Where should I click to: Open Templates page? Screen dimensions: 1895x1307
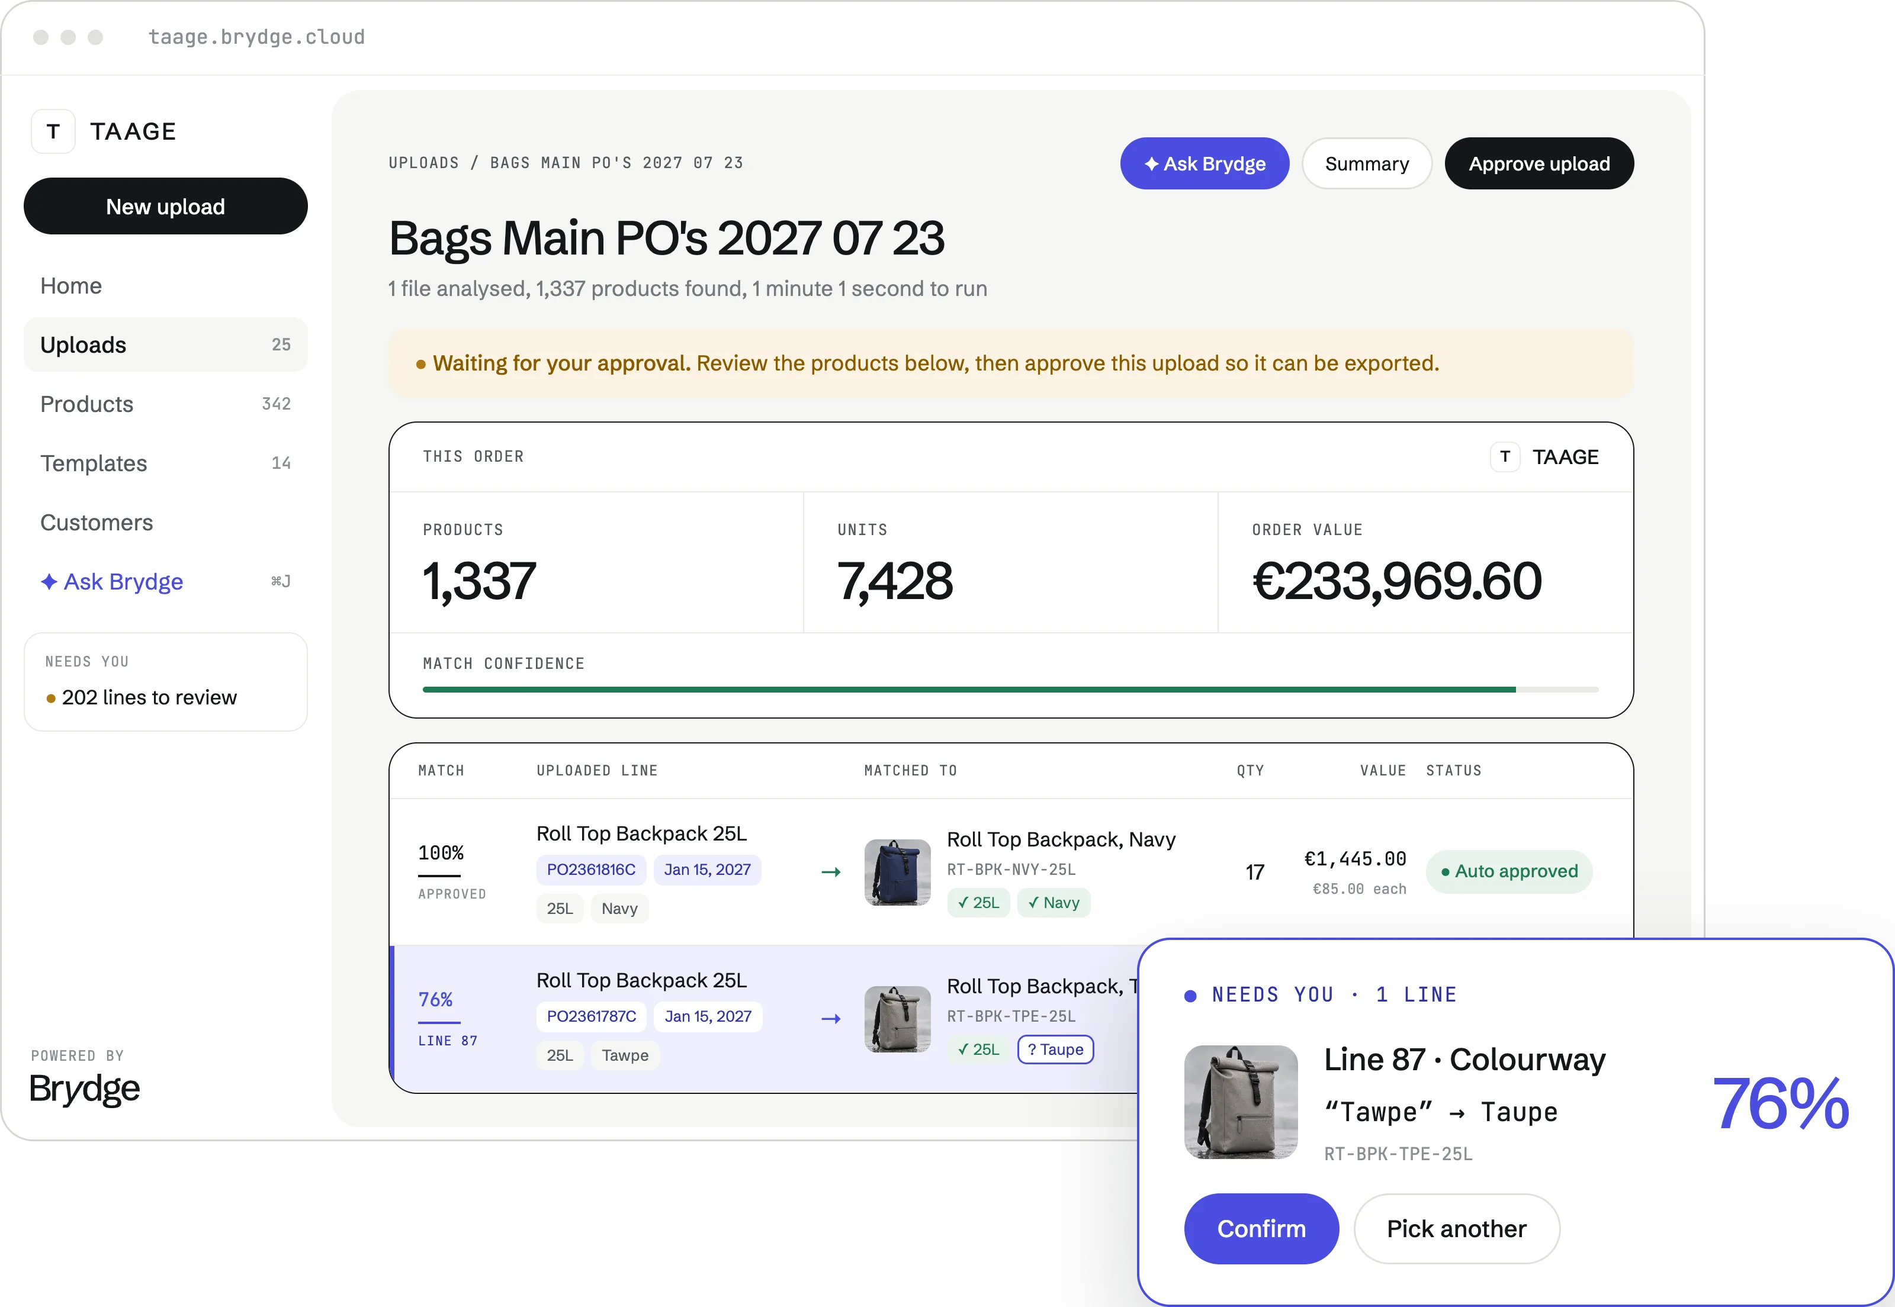[165, 463]
